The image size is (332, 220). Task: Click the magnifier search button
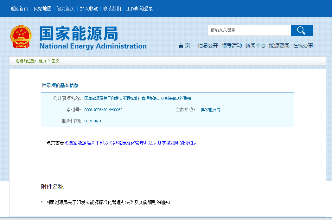click(302, 30)
